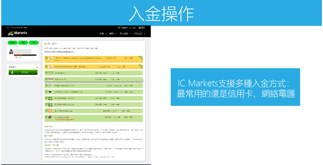Click the CAD currency in the currency list
The height and width of the screenshot is (165, 323).
[96, 48]
